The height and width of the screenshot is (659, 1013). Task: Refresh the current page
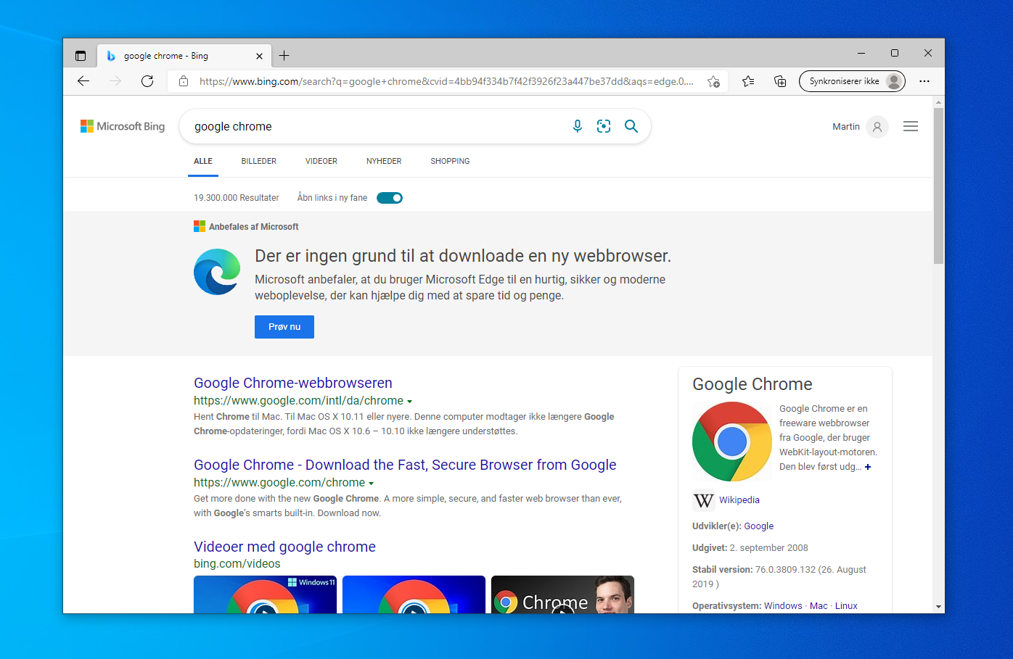click(147, 82)
